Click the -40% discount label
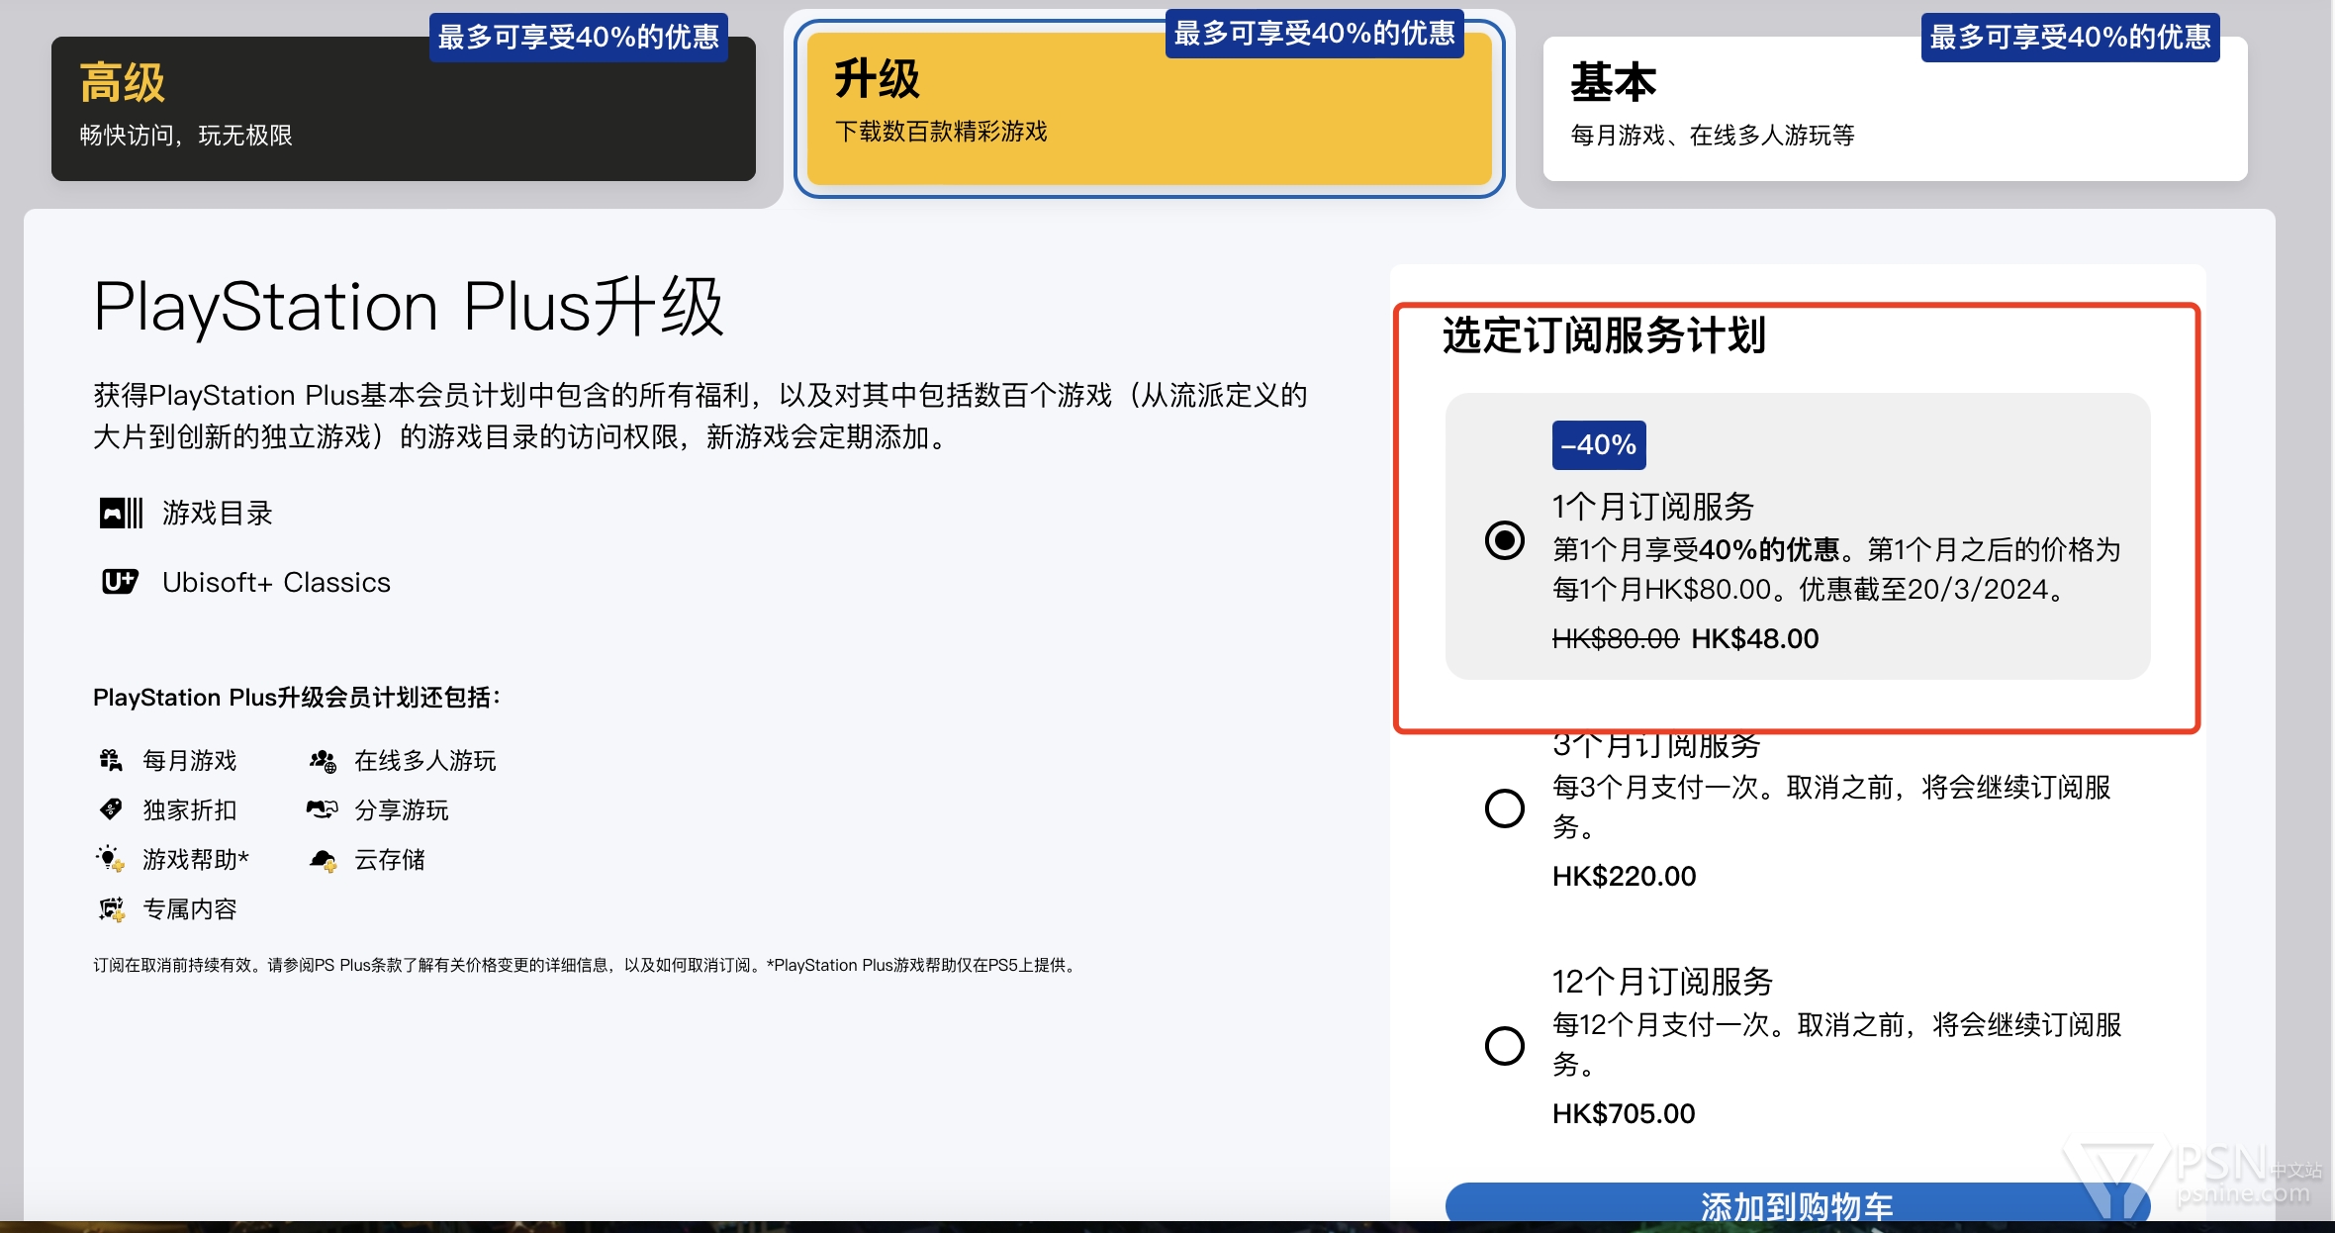This screenshot has width=2335, height=1233. (x=1599, y=445)
